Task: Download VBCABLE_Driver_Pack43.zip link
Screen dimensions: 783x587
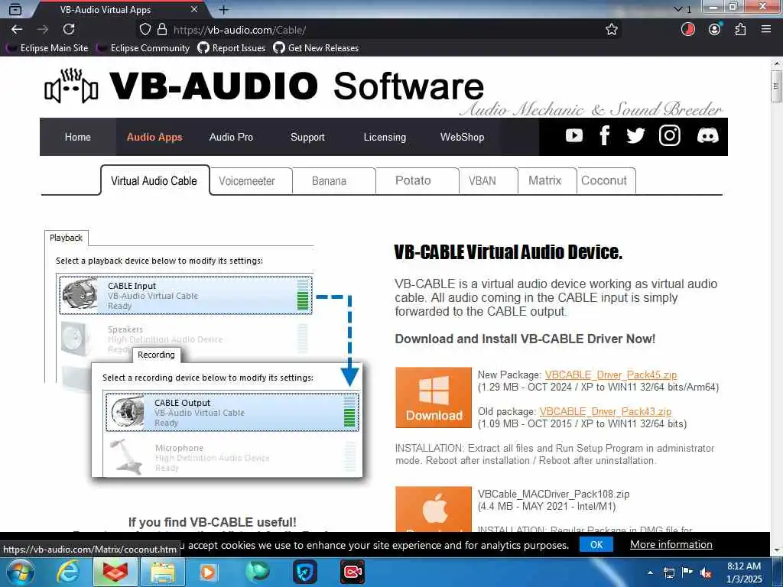Action: [606, 412]
